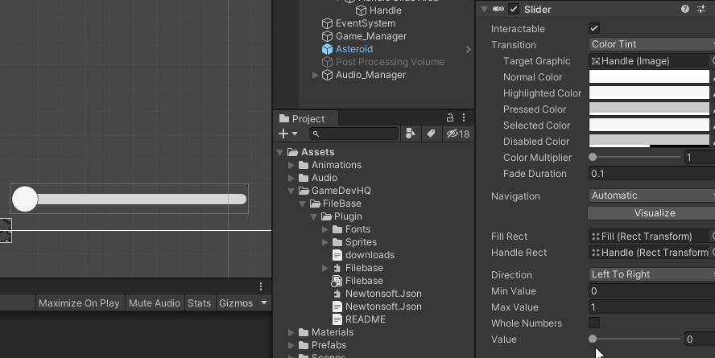Click the slider handle circle in Game view
715x358 pixels.
tap(25, 199)
